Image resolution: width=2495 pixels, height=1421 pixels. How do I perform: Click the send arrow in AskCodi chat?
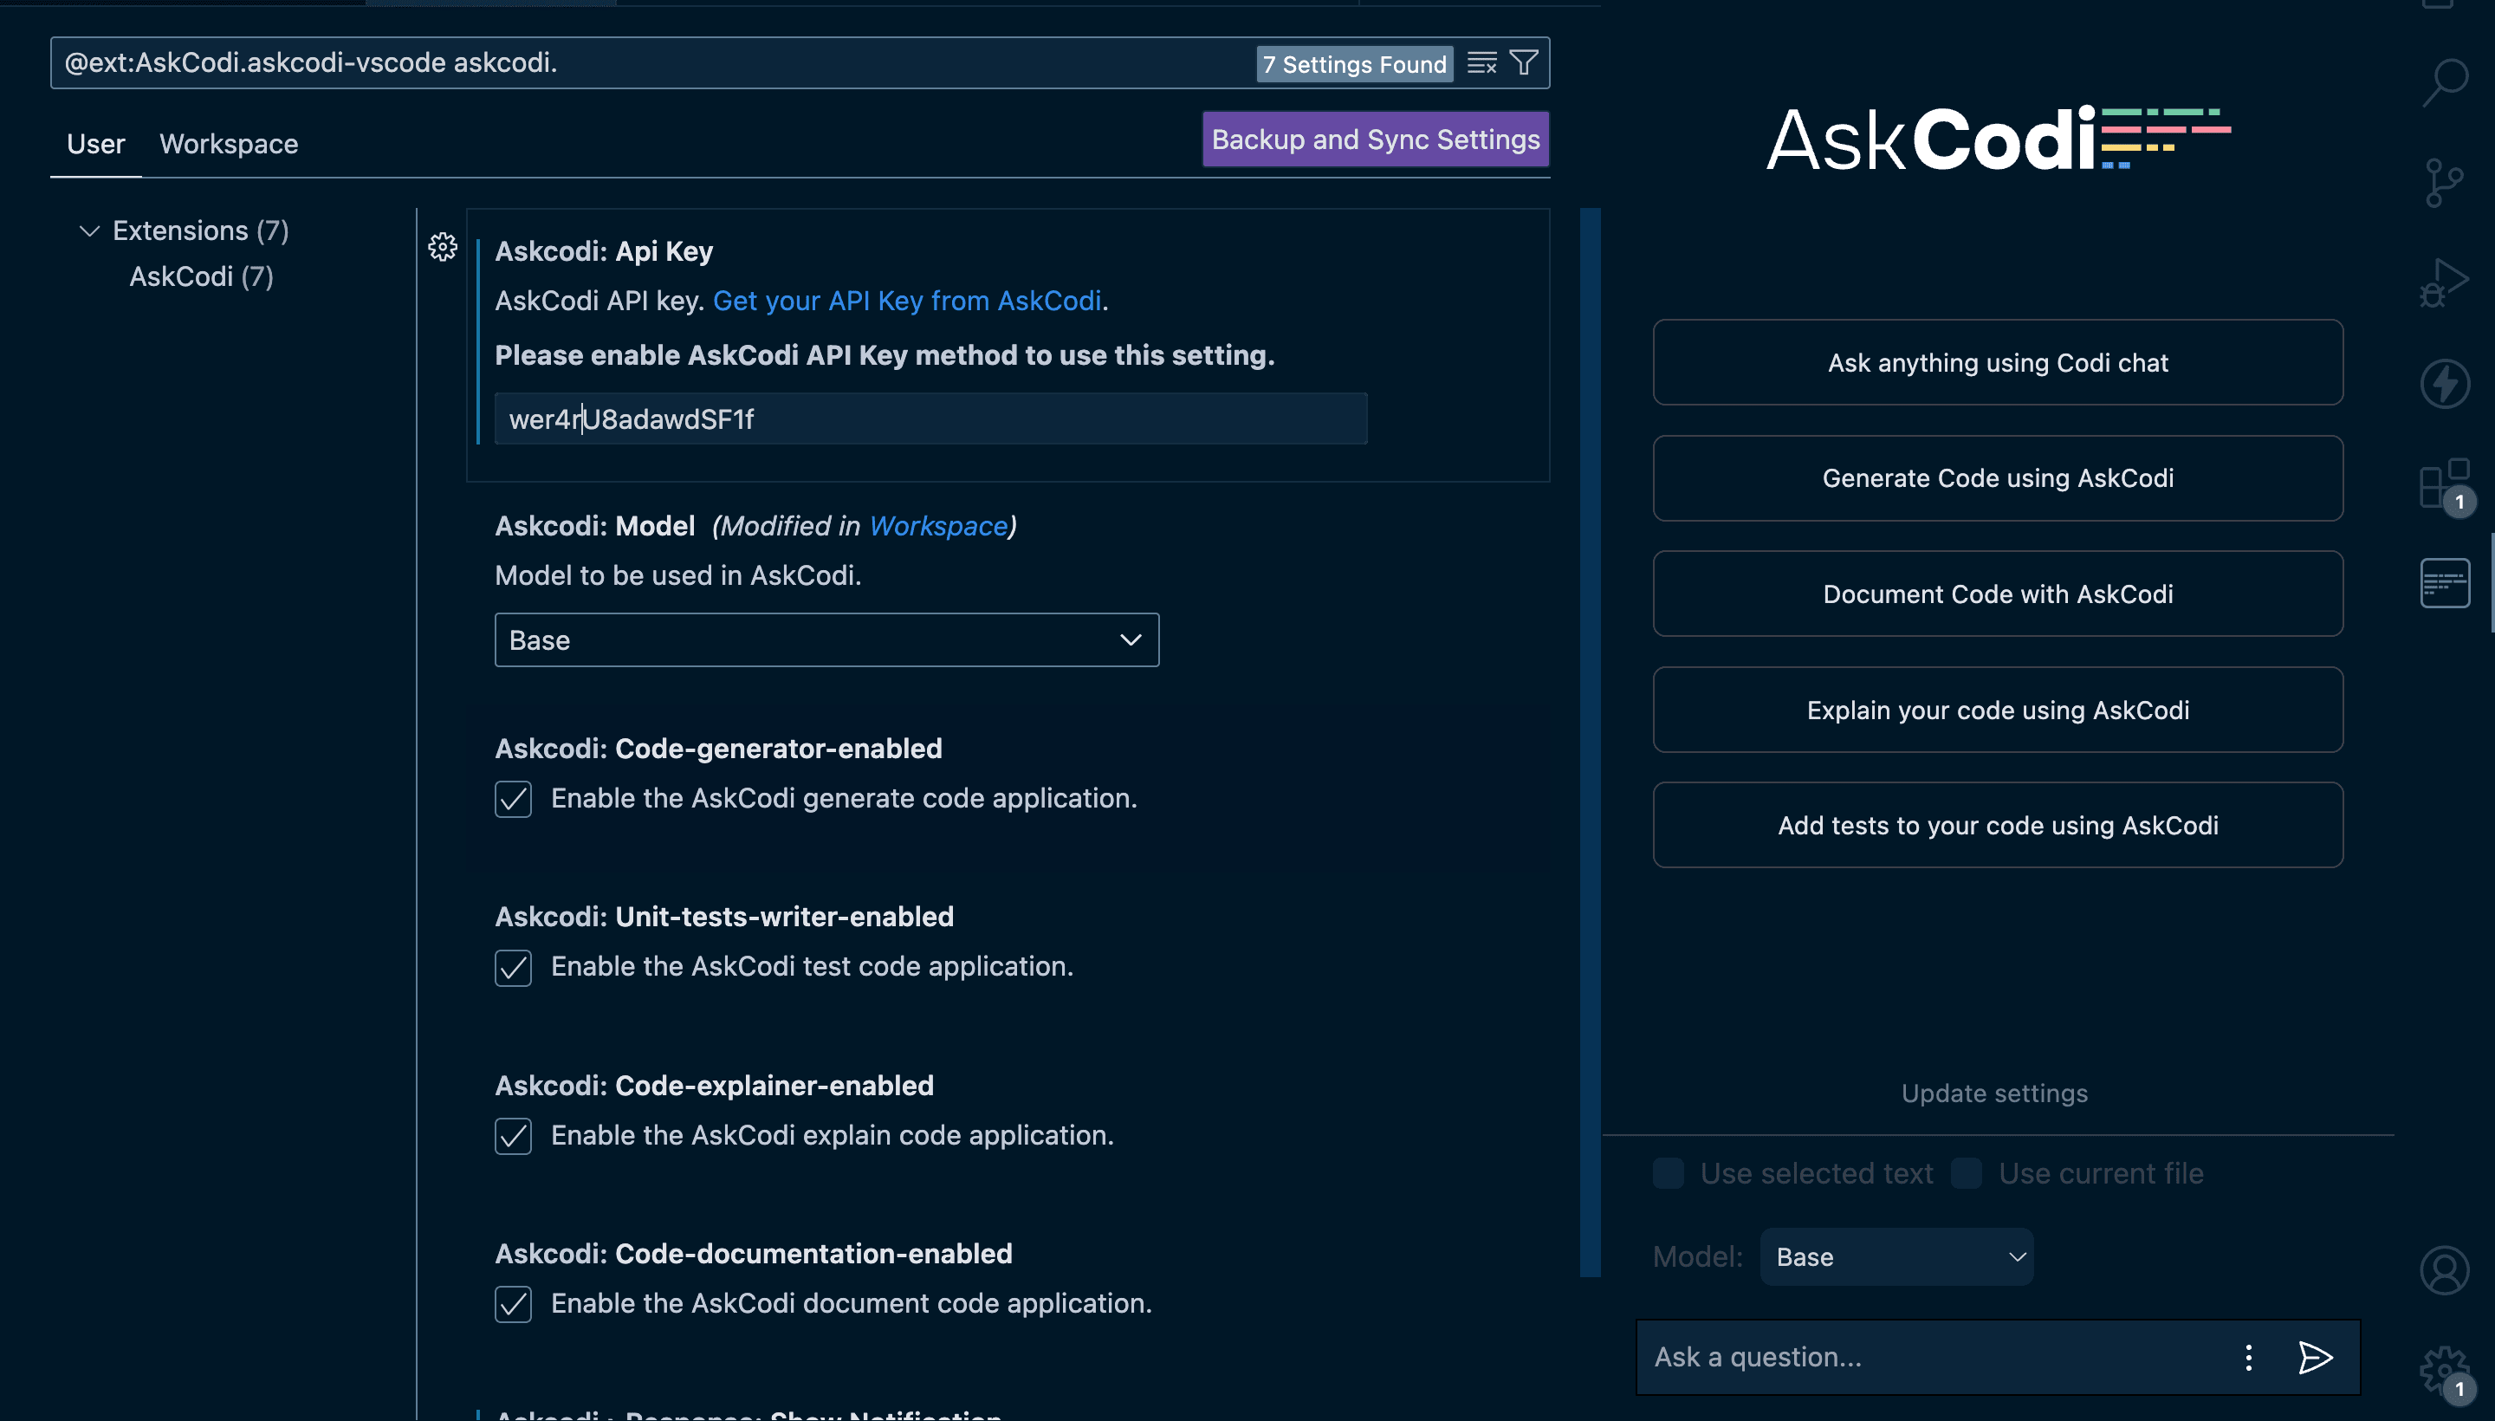pyautogui.click(x=2316, y=1358)
